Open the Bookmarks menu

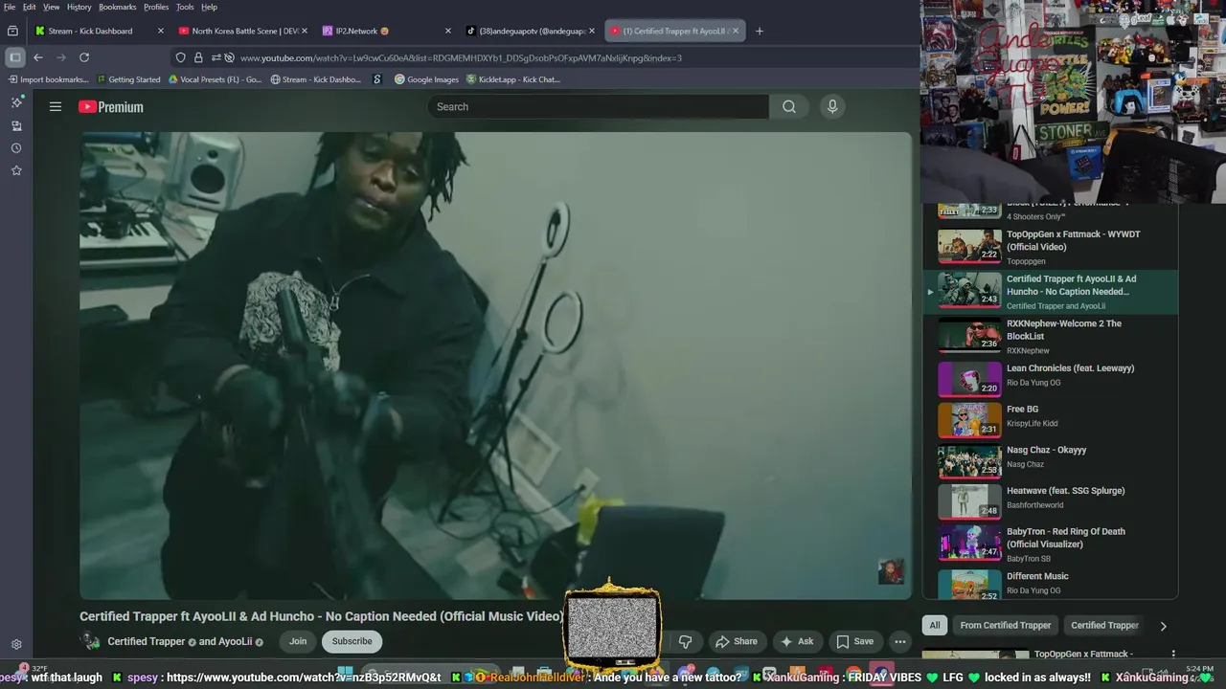118,7
